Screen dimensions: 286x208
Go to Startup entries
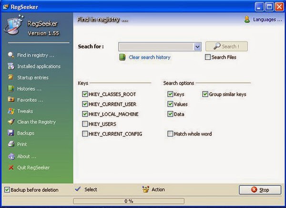pyautogui.click(x=33, y=78)
